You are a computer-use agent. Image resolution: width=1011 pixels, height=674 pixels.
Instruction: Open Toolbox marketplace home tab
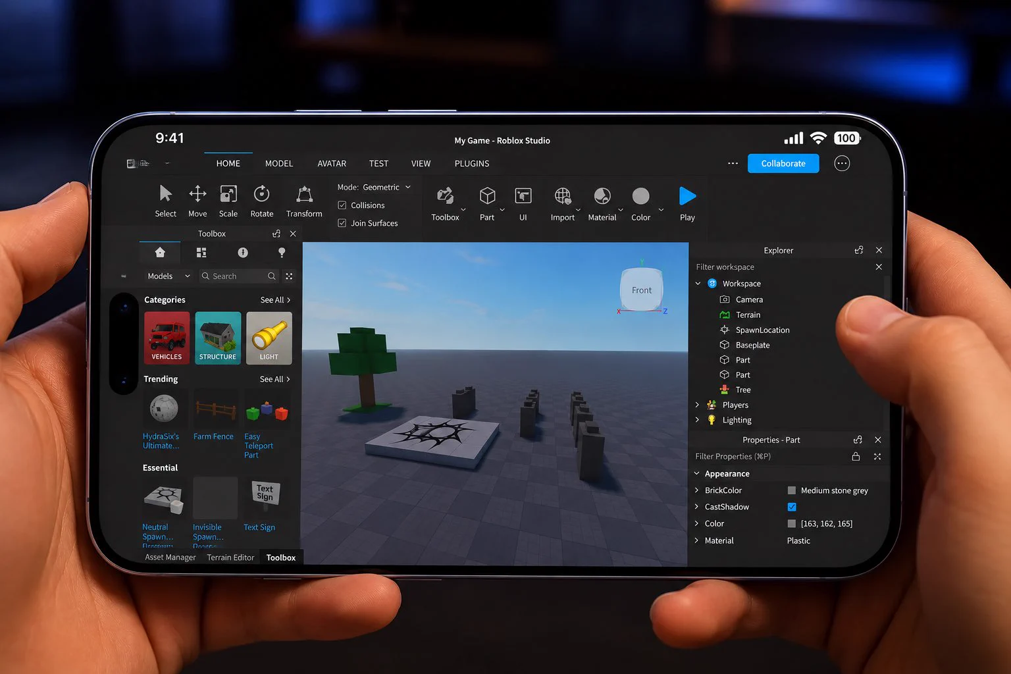coord(160,253)
